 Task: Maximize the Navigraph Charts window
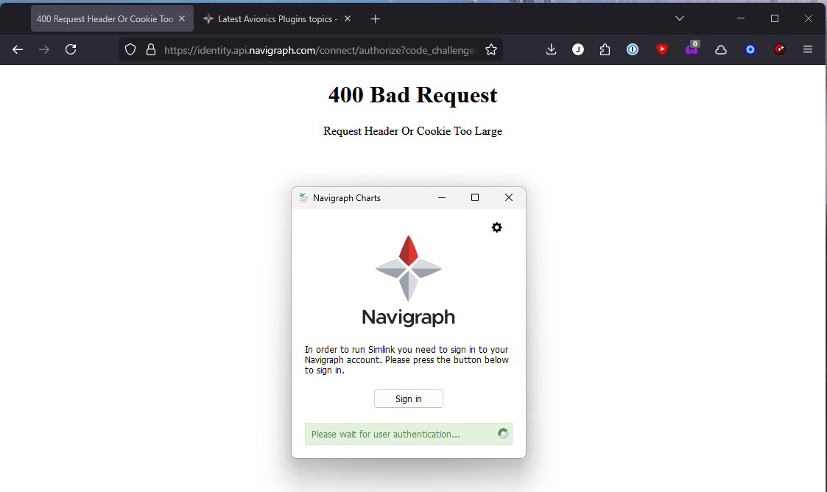tap(475, 197)
